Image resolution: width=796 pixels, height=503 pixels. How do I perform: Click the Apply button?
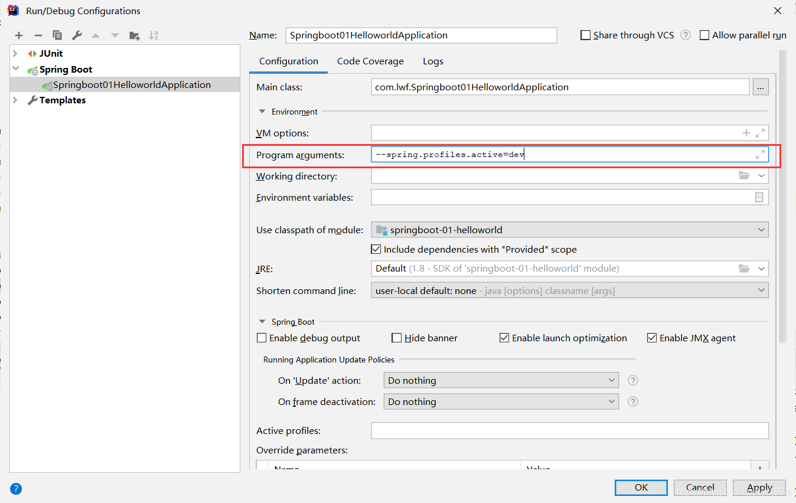point(759,488)
